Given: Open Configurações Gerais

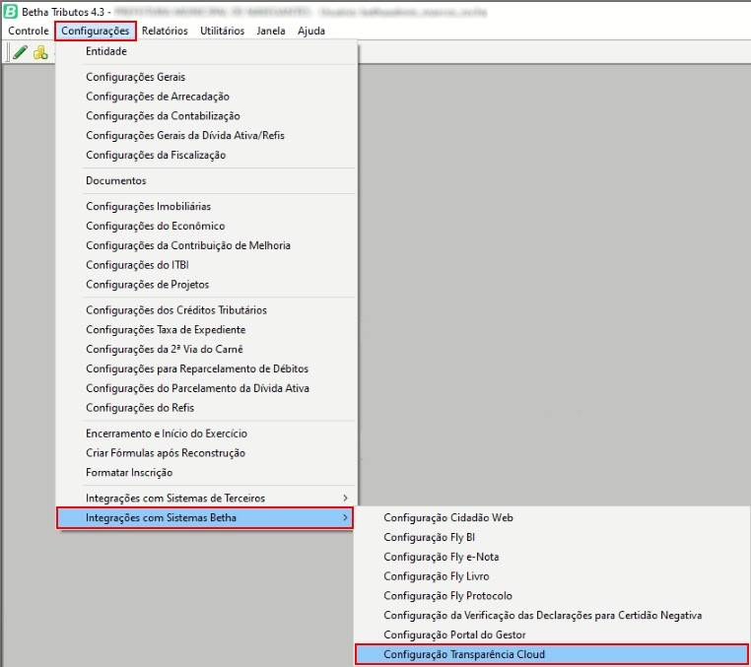Looking at the screenshot, I should pyautogui.click(x=135, y=77).
